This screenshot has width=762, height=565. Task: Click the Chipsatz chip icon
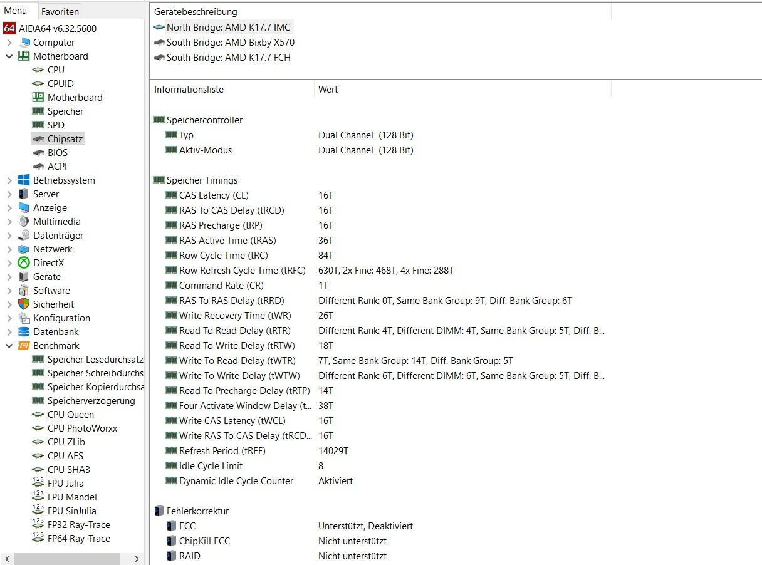coord(38,139)
